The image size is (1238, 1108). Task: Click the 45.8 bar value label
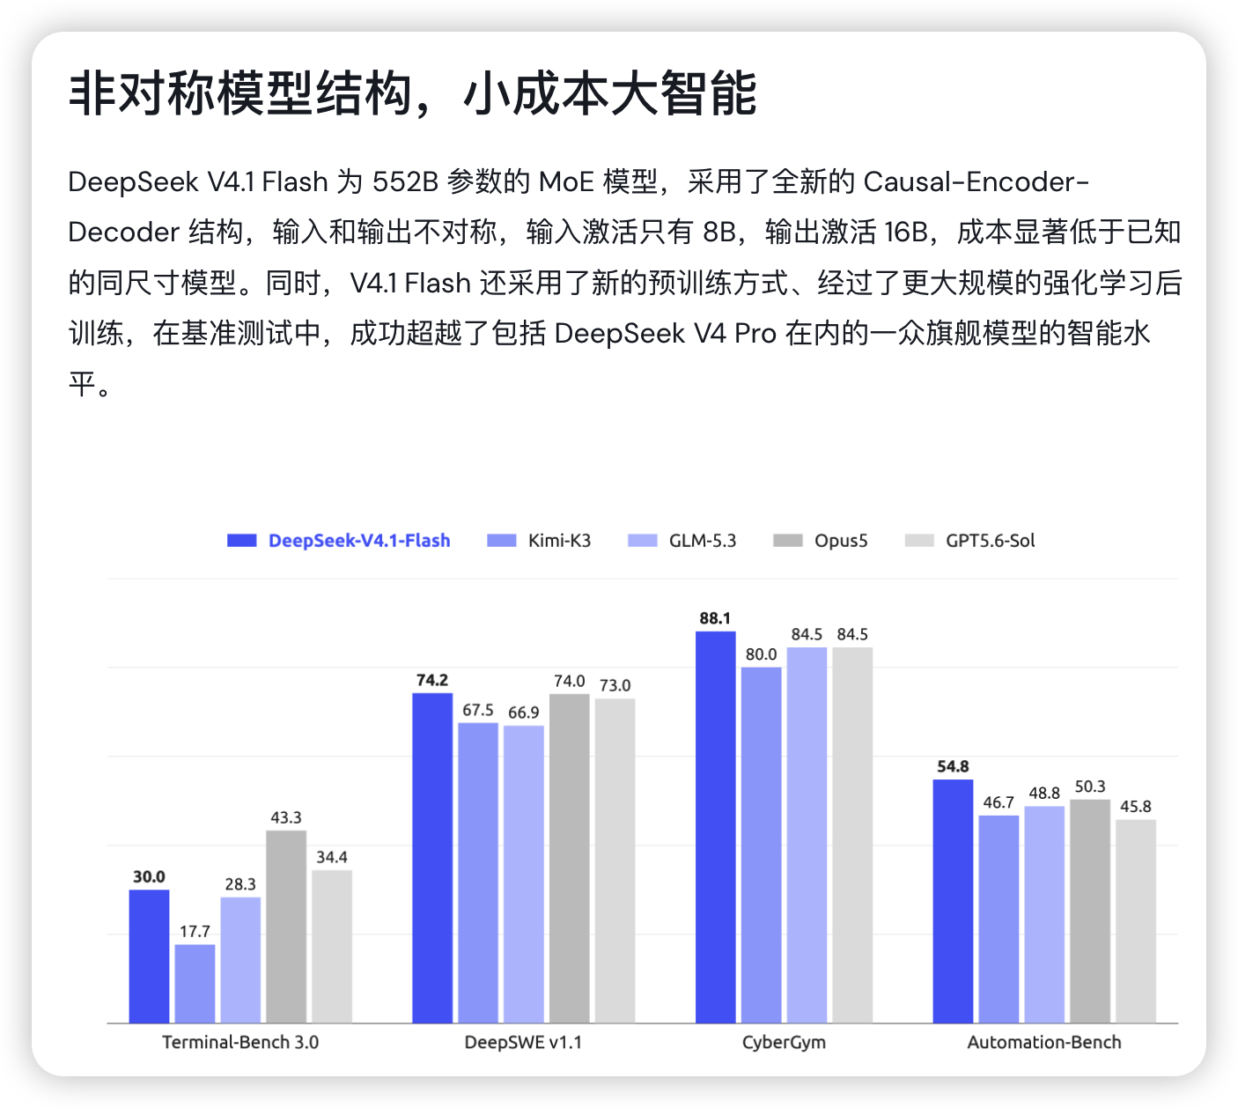point(1136,807)
